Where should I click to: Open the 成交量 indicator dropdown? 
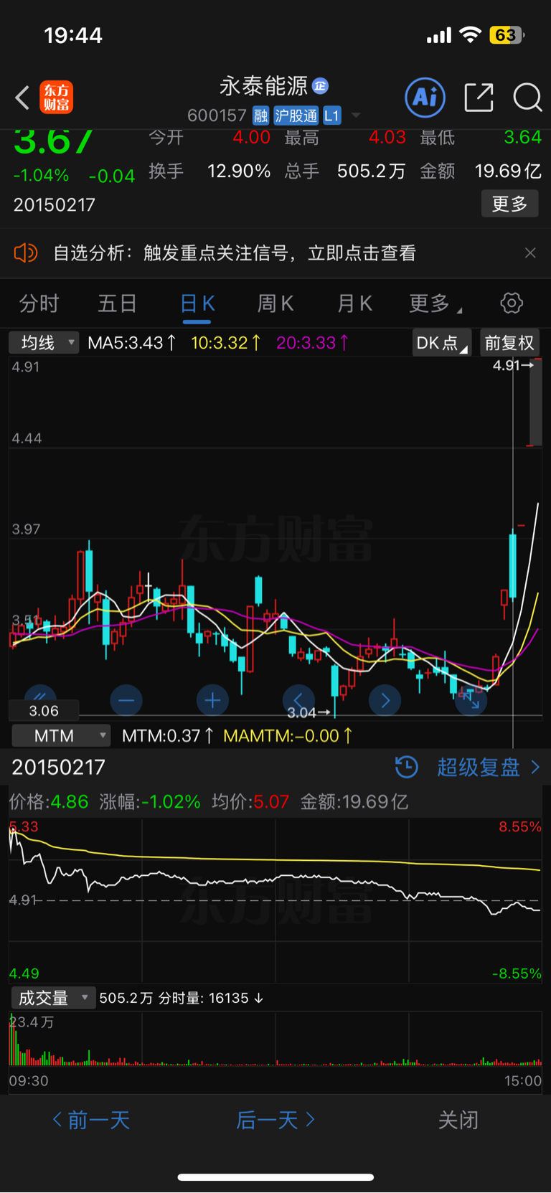[x=53, y=998]
